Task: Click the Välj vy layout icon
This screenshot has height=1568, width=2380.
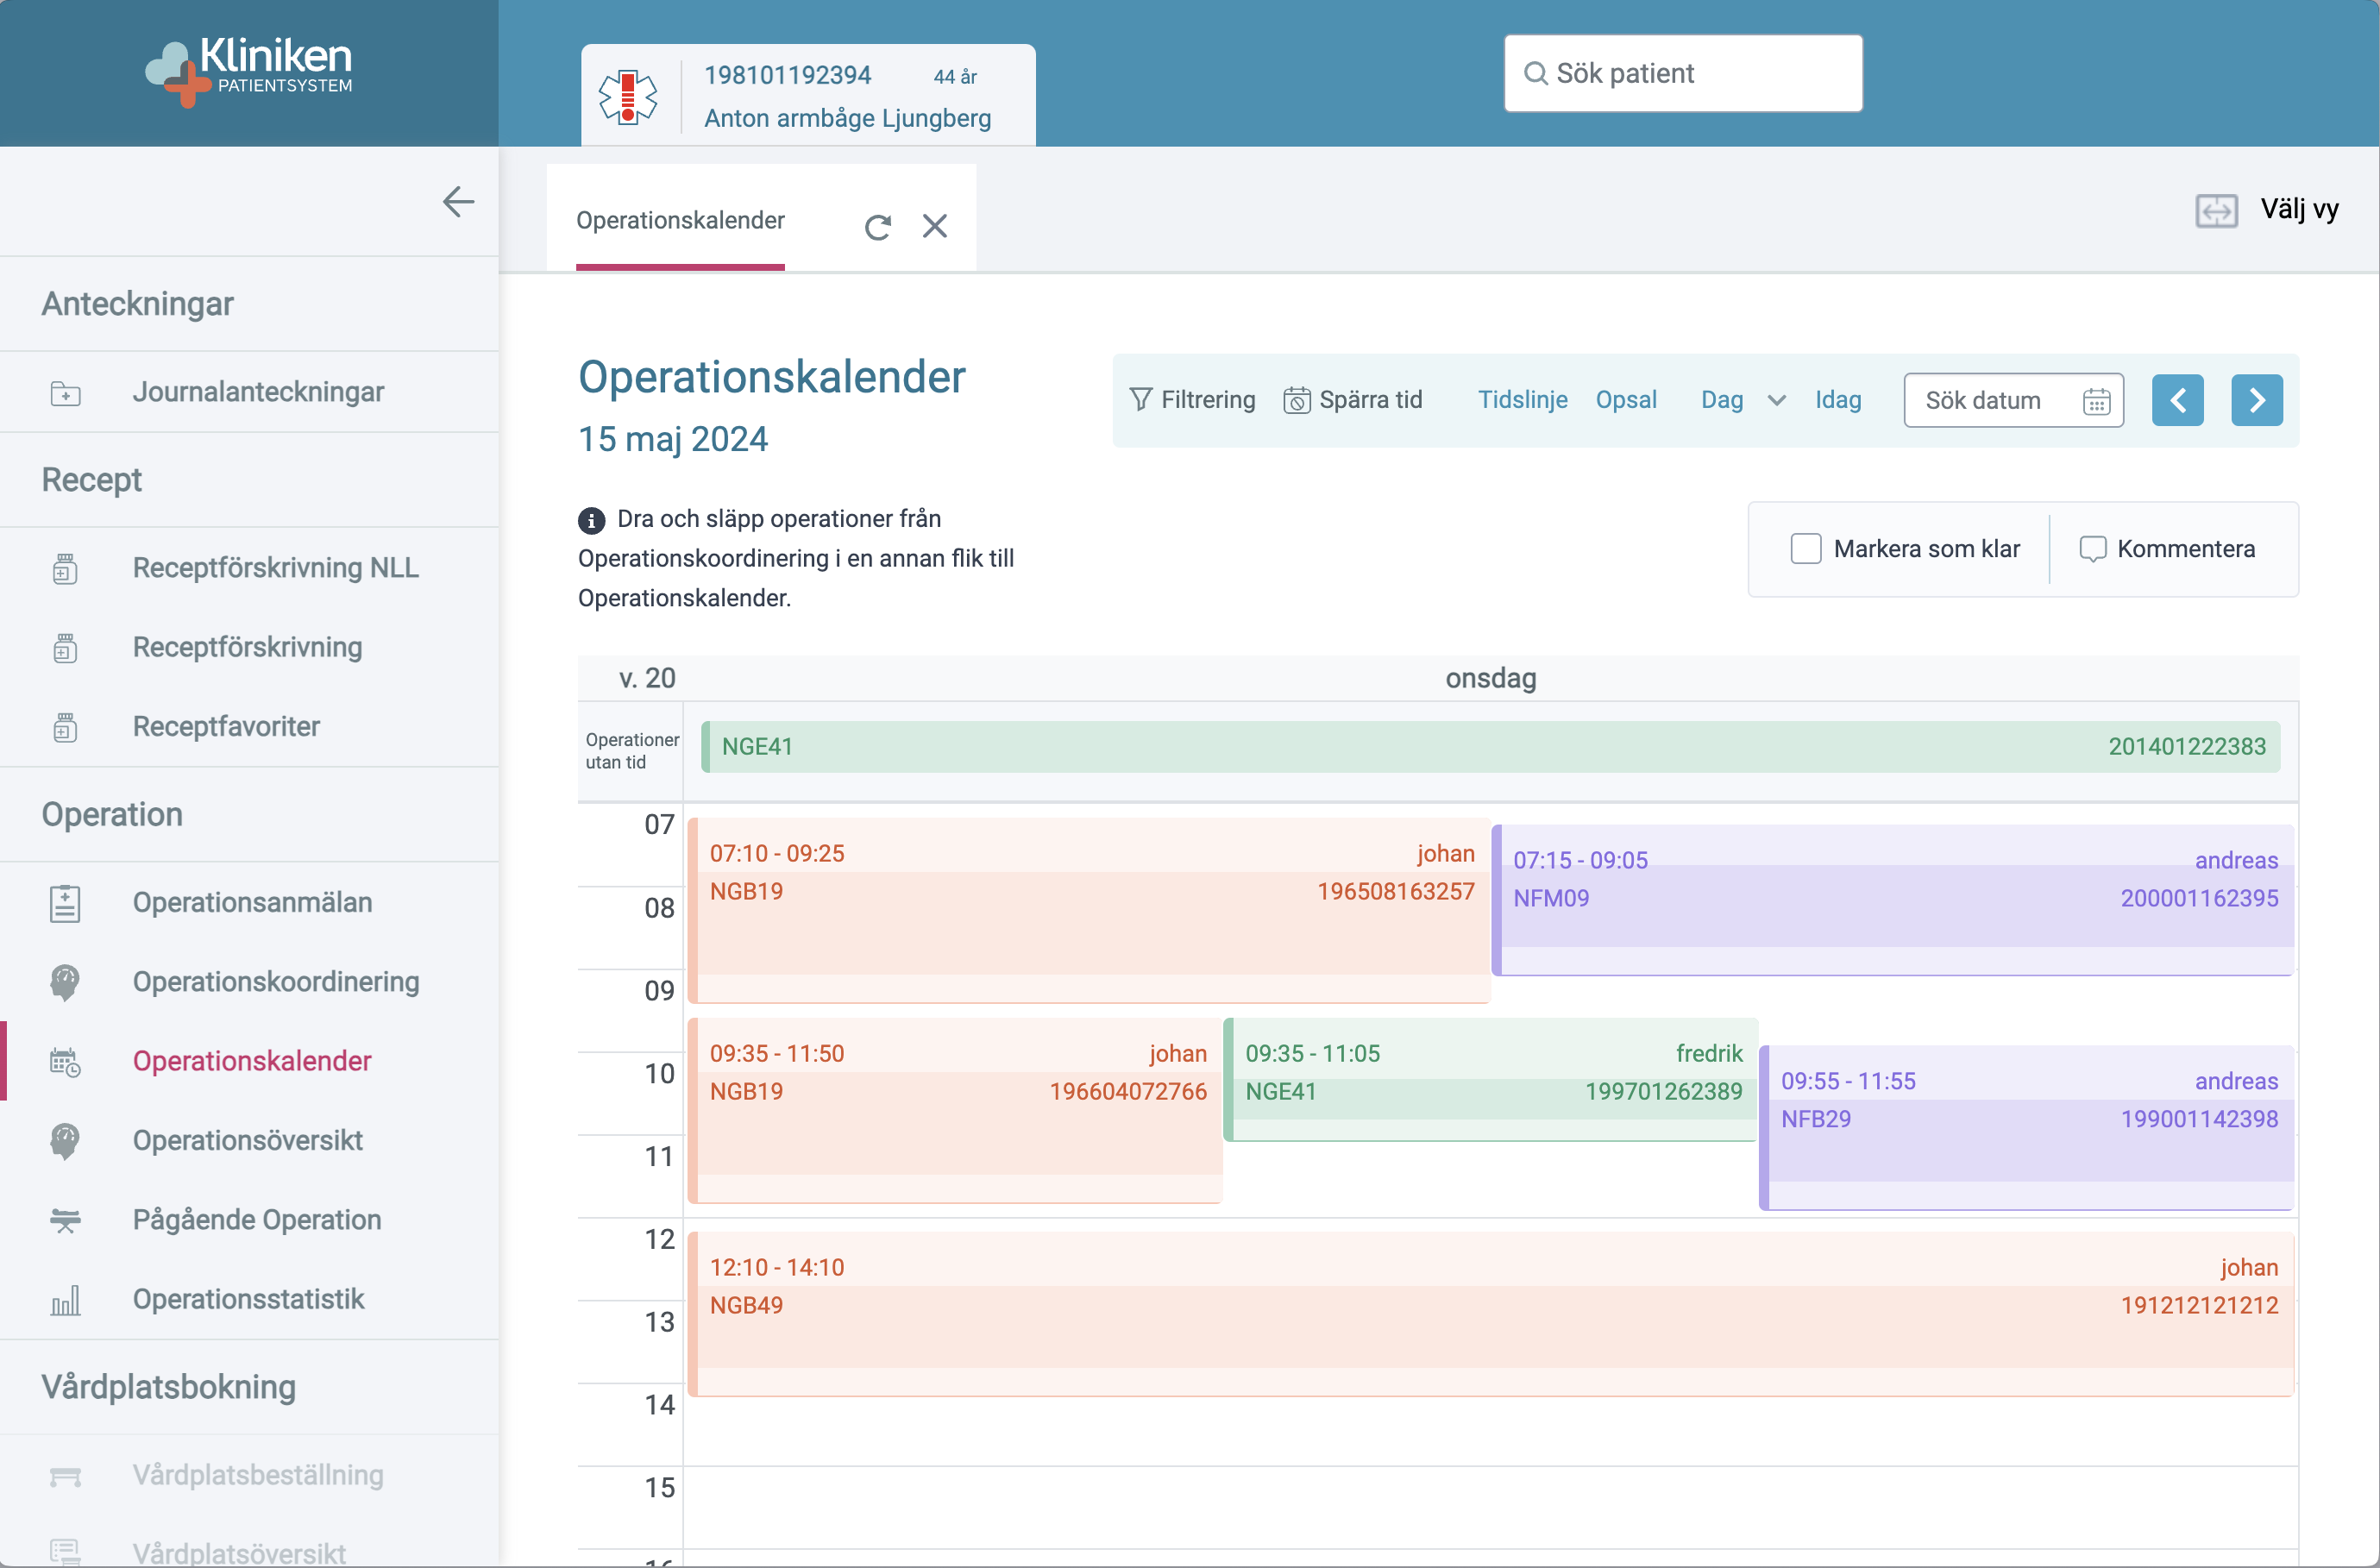Action: (x=2216, y=210)
